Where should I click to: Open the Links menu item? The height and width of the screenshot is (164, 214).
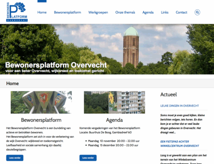[165, 12]
